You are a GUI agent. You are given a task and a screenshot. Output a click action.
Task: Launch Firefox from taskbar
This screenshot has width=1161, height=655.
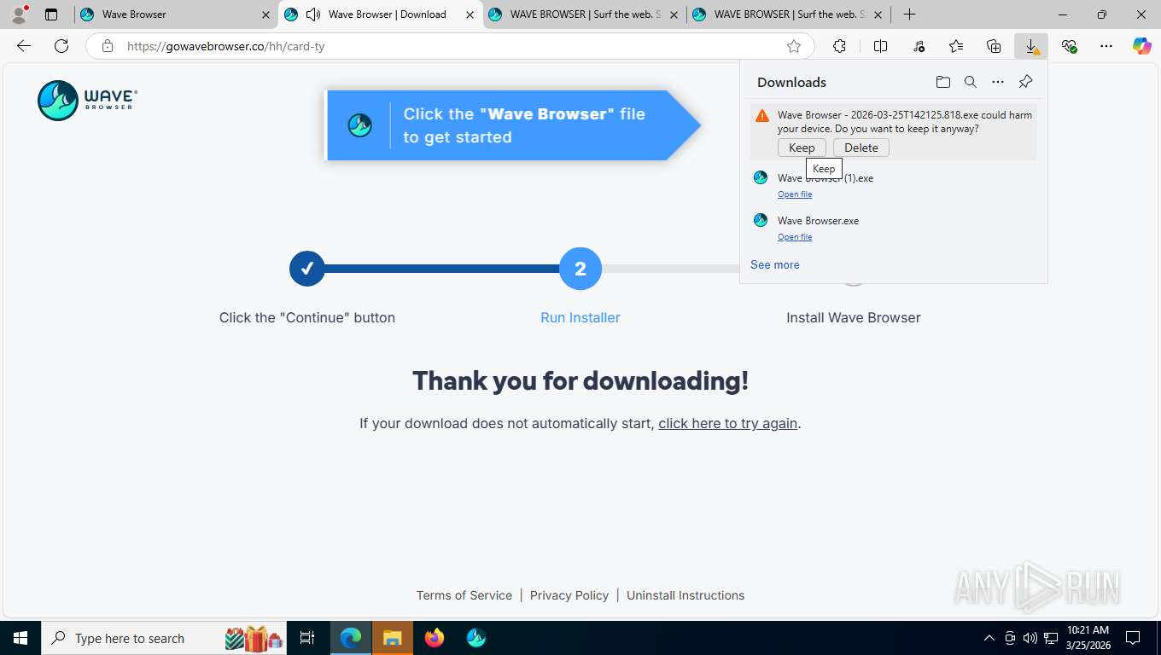[x=435, y=638]
